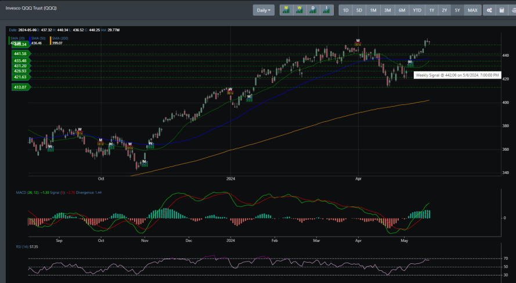Toggle the weekly (W) signal chart icon
The width and height of the screenshot is (516, 283).
coord(300,10)
